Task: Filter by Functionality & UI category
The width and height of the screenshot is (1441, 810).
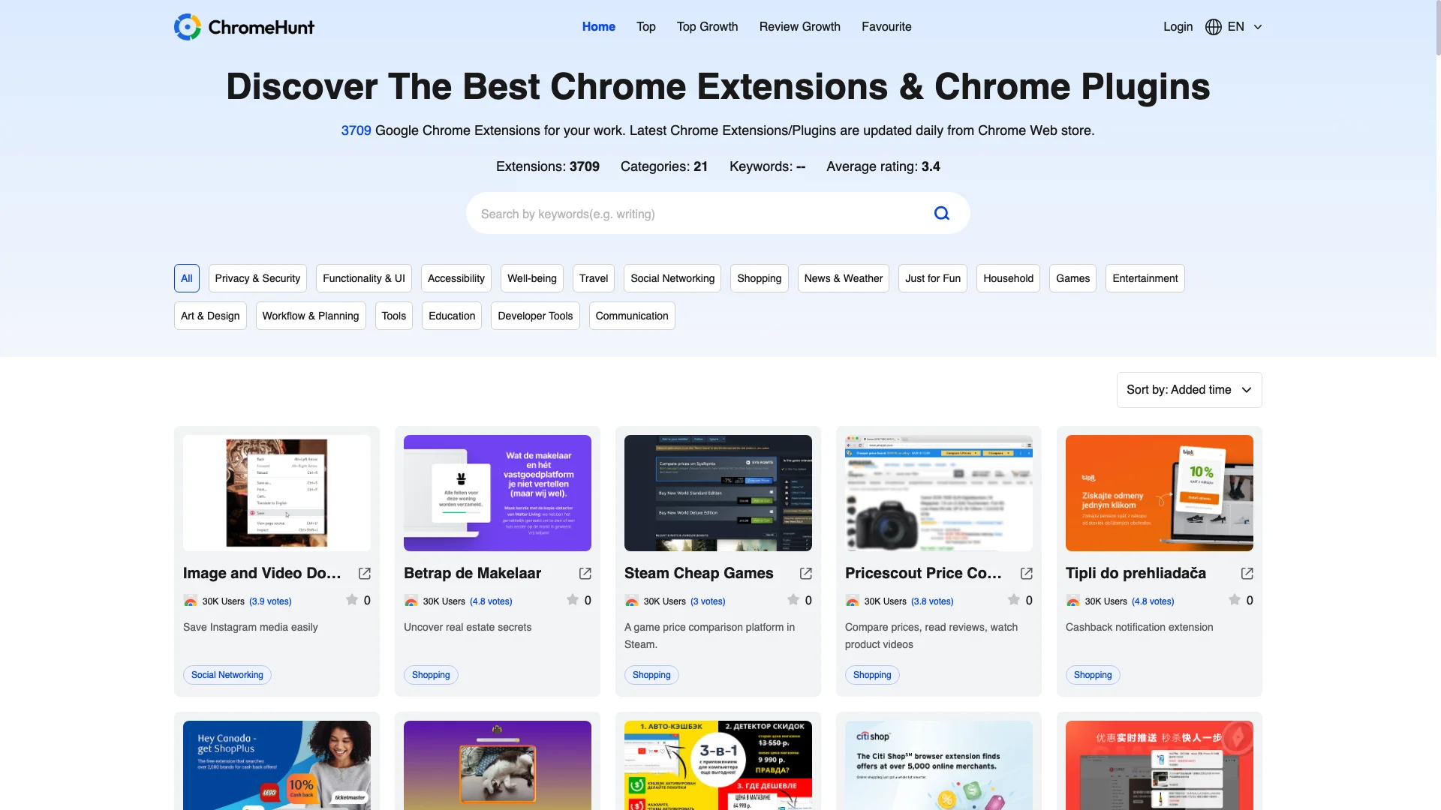Action: [364, 278]
